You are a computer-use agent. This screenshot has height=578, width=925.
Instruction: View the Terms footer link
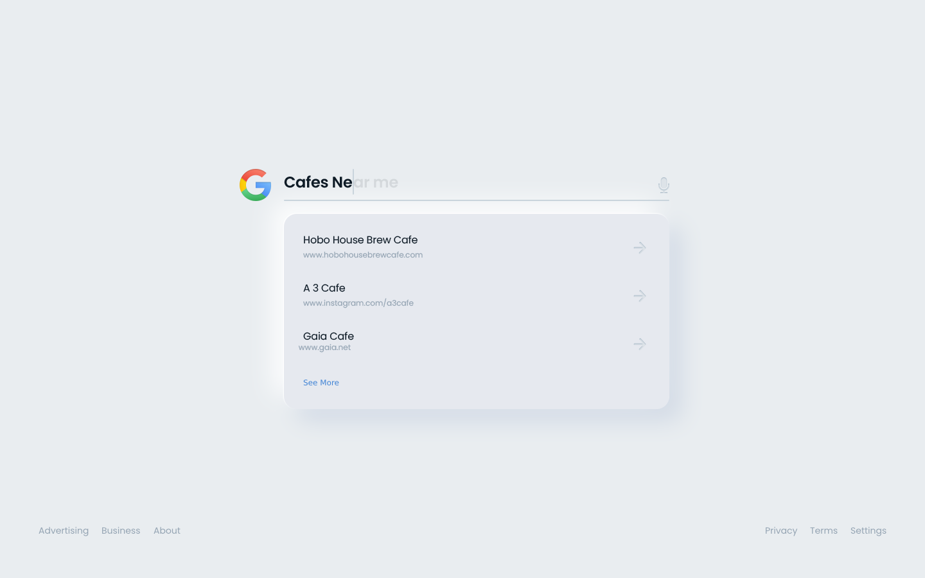(x=824, y=530)
